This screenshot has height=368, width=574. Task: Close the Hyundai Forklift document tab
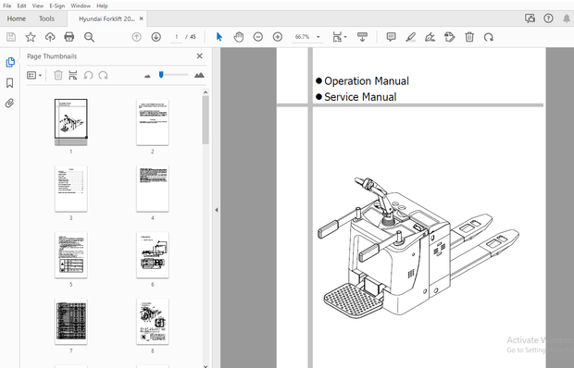coord(142,18)
